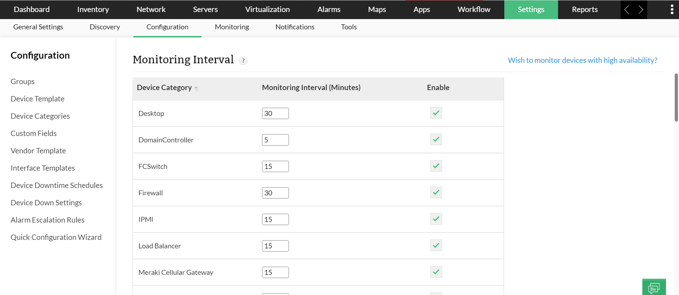Disable monitoring for the Desktop category
This screenshot has width=679, height=295.
(436, 113)
